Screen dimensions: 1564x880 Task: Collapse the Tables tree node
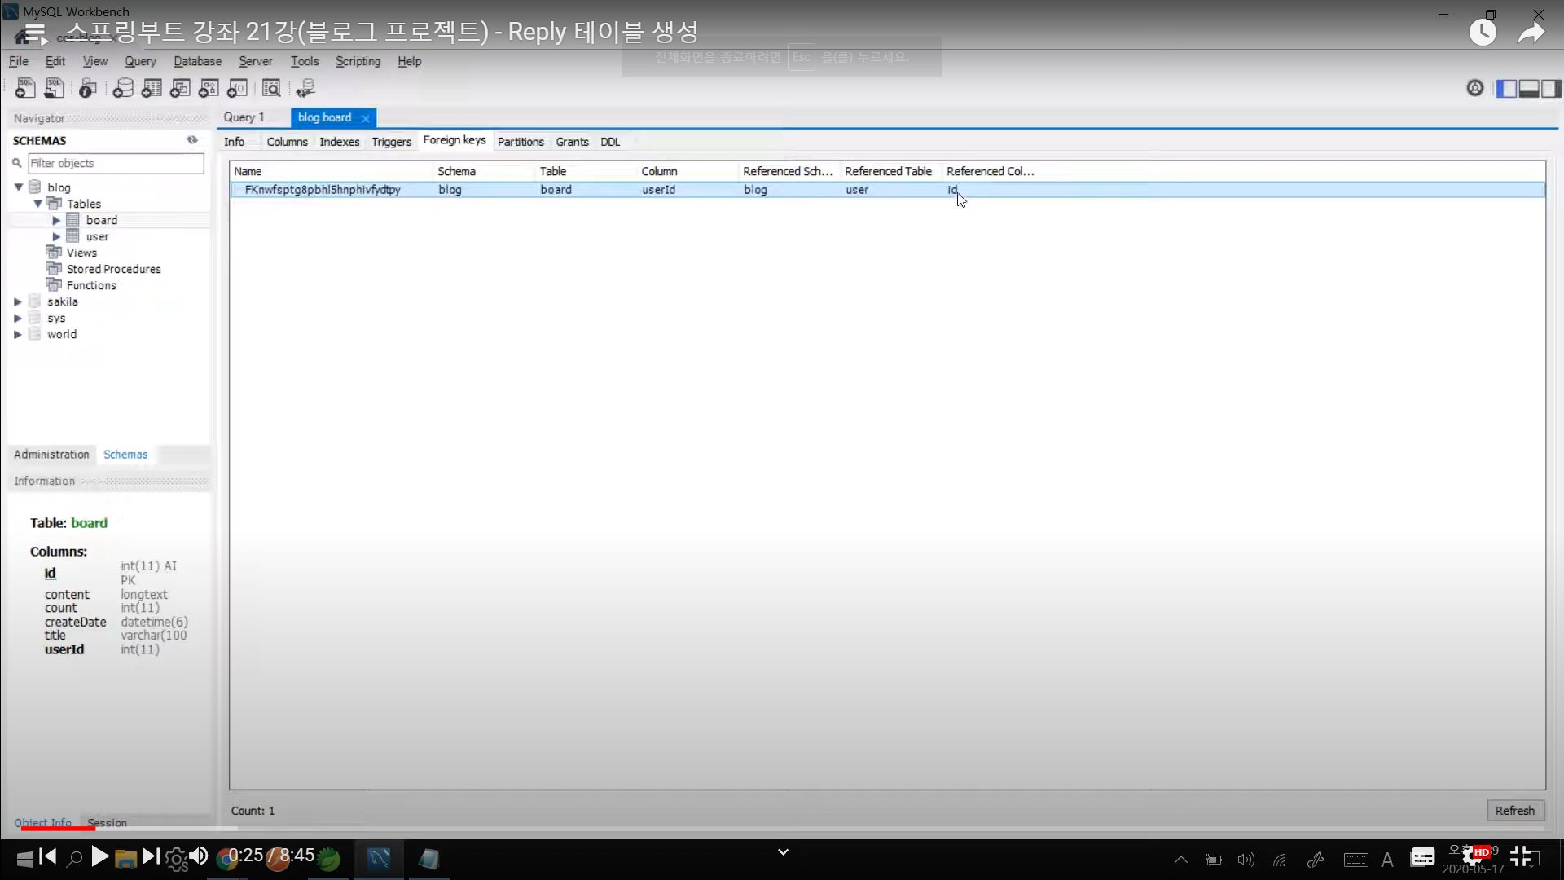click(x=37, y=204)
